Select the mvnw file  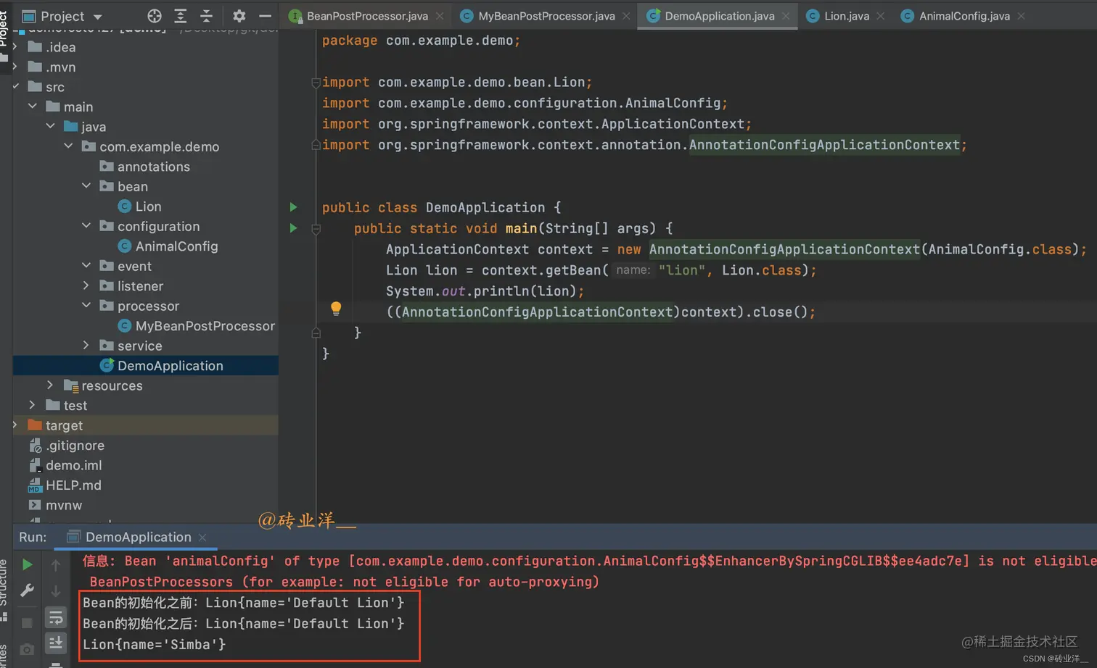pyautogui.click(x=63, y=505)
